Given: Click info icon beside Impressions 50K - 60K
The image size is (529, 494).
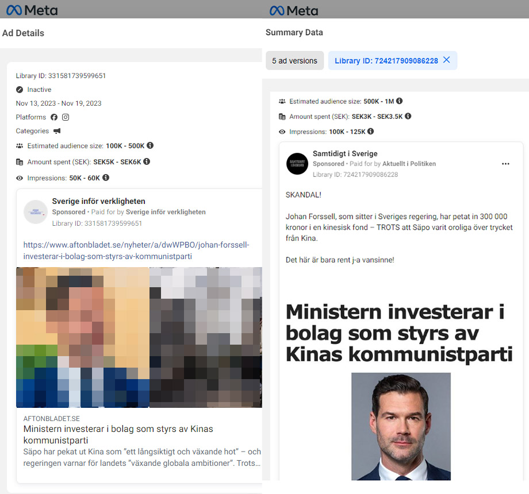Looking at the screenshot, I should 106,178.
